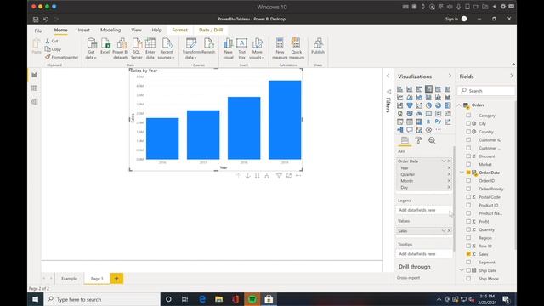Check the Country field
Screen dimensions: 544x306
(468, 132)
